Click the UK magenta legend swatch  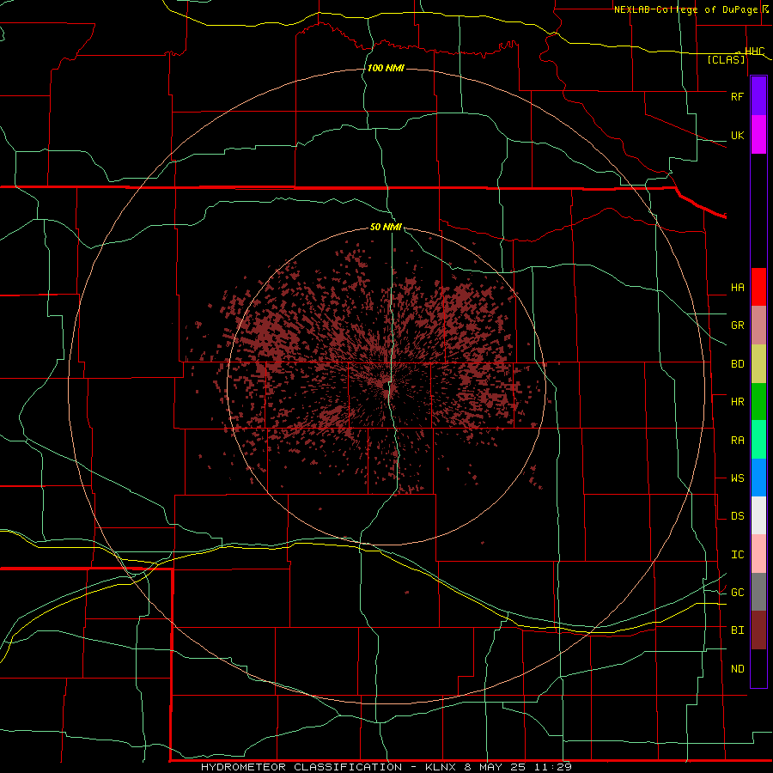click(758, 135)
